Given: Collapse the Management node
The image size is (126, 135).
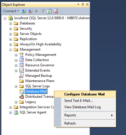Looking at the screenshot, I should (x=10, y=50).
